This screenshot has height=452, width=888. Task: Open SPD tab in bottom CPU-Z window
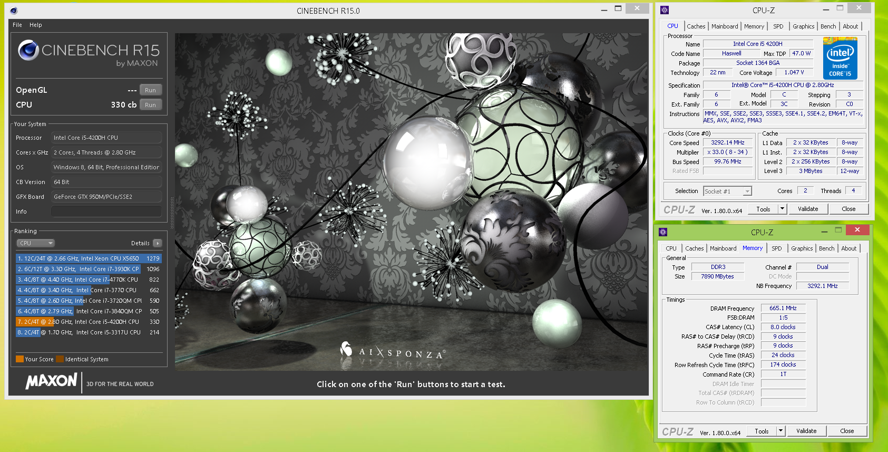pos(777,248)
